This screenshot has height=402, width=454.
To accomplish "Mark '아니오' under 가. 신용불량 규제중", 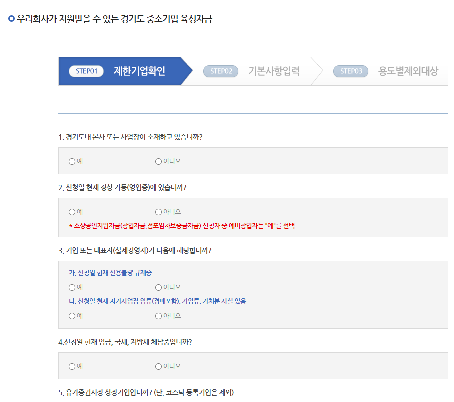I will point(158,287).
